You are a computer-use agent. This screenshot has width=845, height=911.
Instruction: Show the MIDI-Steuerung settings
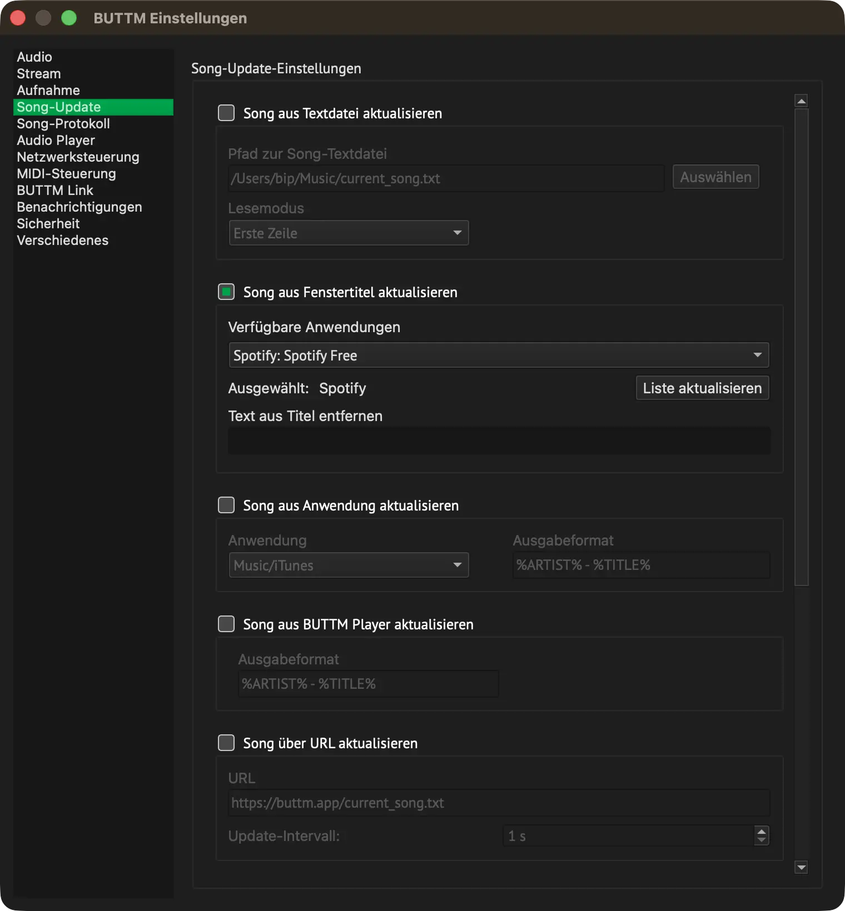point(93,174)
